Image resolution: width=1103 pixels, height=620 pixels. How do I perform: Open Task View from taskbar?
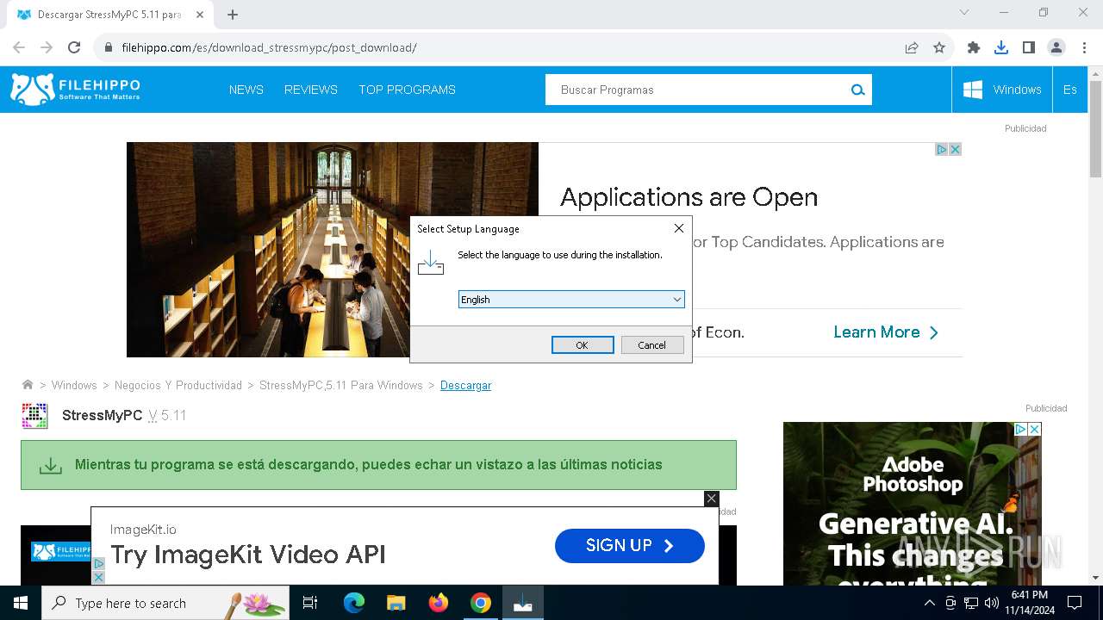tap(310, 603)
